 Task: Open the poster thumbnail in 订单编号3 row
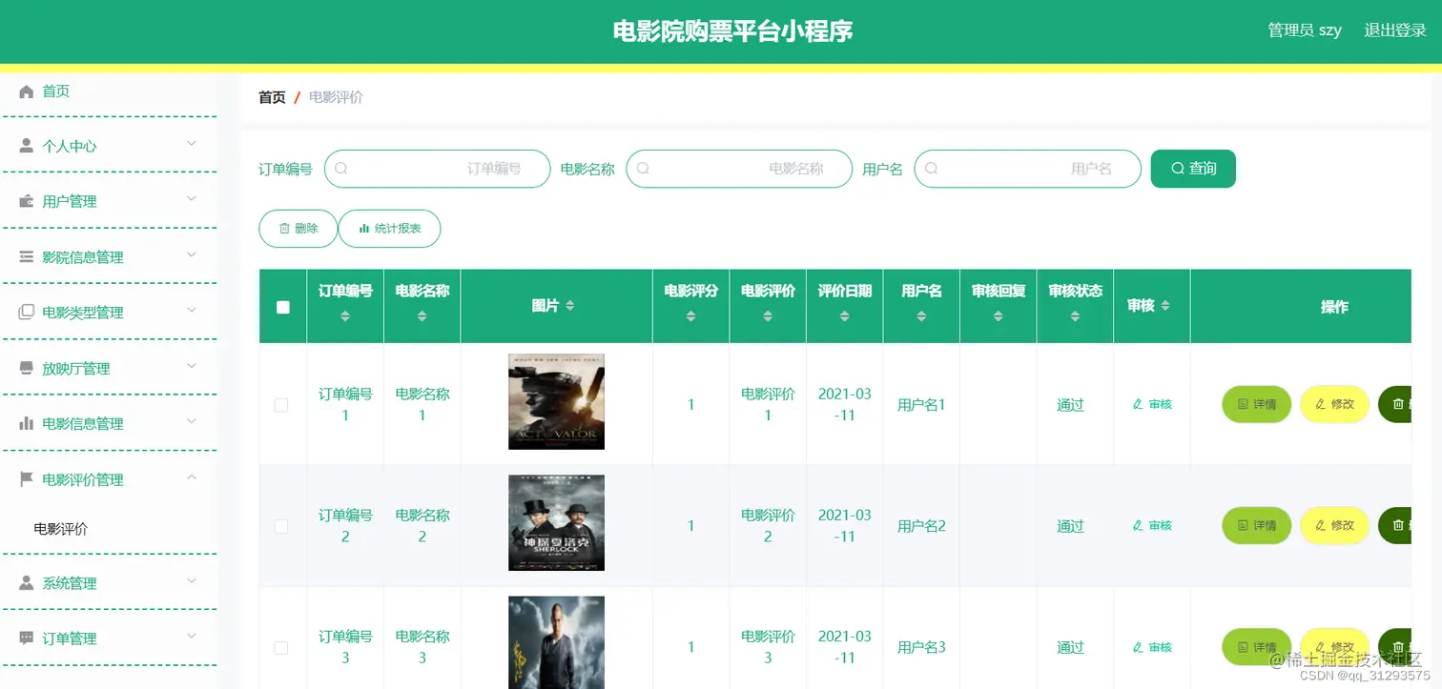(x=556, y=642)
